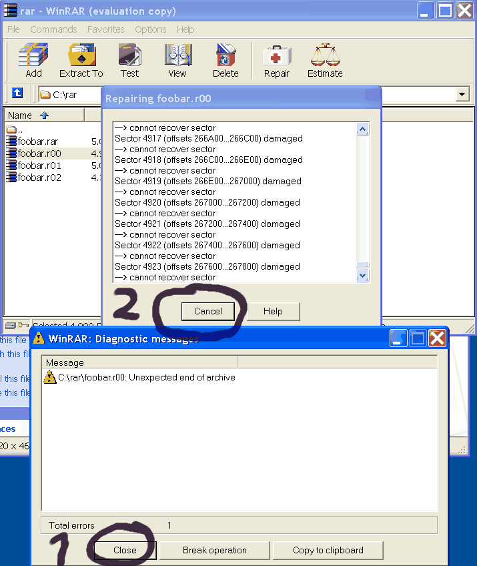
Task: Open the View toolbar button
Action: [177, 60]
